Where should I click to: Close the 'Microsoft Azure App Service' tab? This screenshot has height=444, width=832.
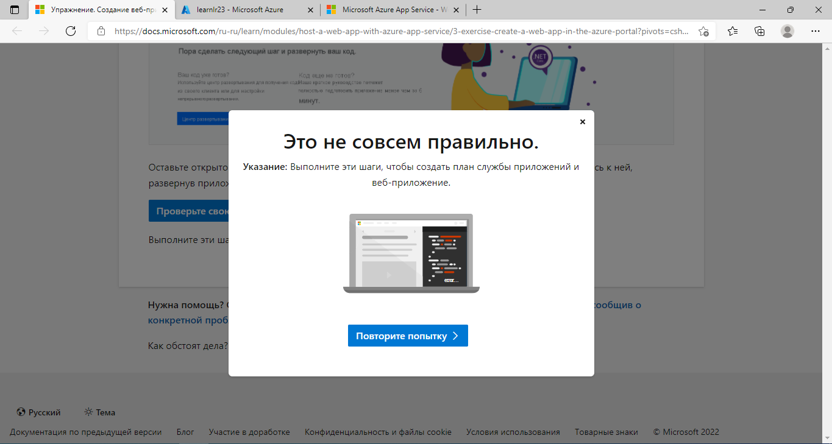[456, 10]
